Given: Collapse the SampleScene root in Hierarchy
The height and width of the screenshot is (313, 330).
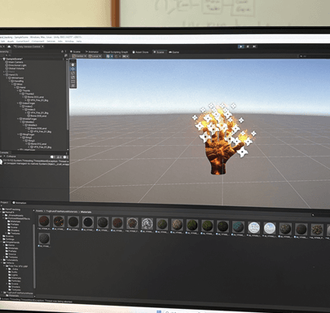Looking at the screenshot, I should 1,59.
